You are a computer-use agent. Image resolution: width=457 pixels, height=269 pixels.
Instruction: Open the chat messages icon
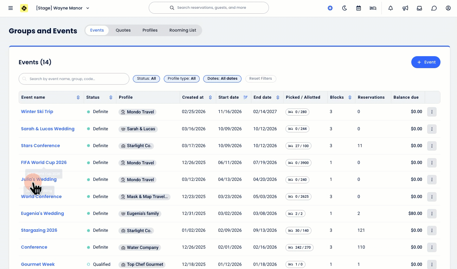[434, 8]
